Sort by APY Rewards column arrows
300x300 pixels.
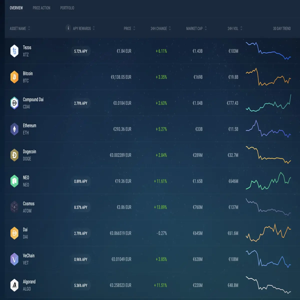pos(94,28)
